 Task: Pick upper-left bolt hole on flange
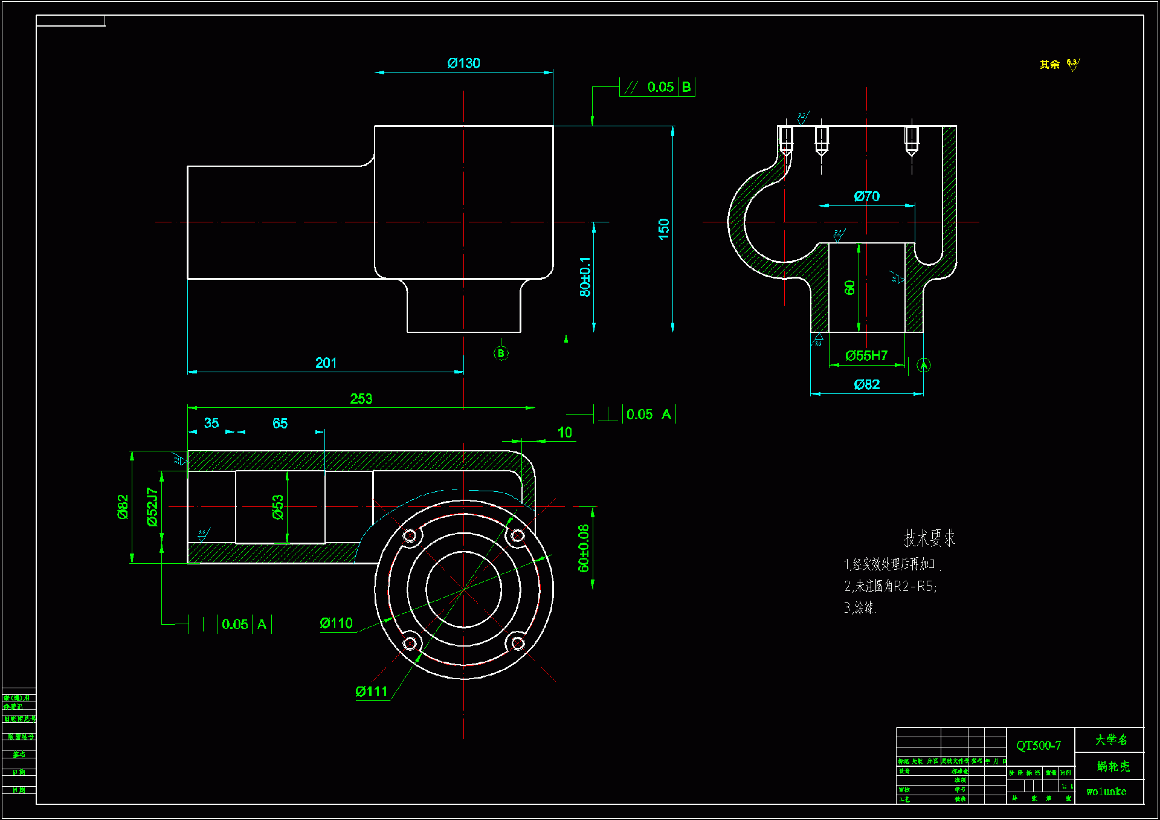(410, 536)
